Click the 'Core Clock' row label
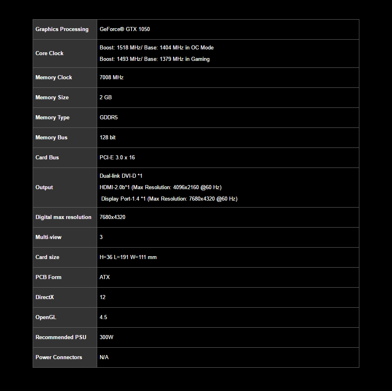Image resolution: width=392 pixels, height=391 pixels. pos(49,53)
